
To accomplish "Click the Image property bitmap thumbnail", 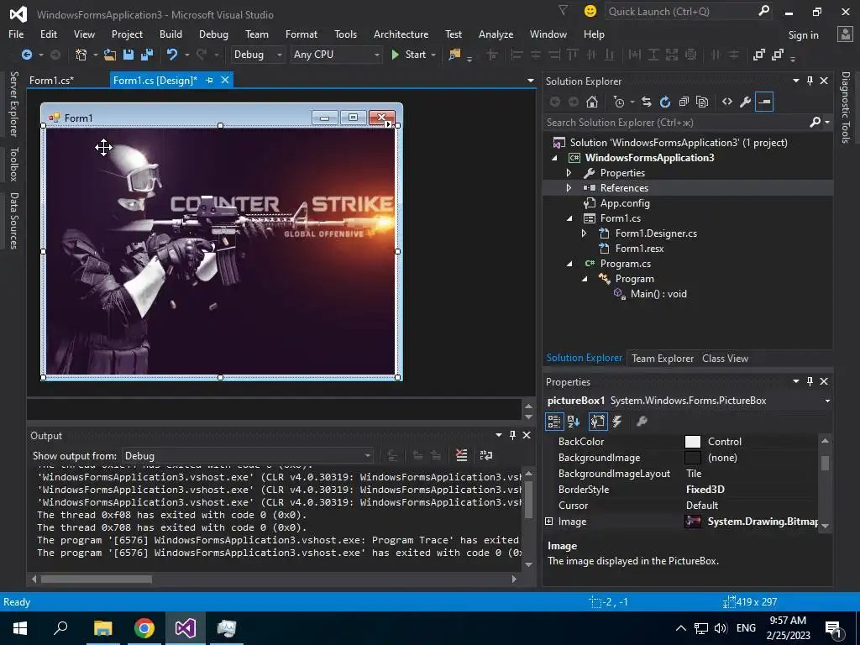I will [693, 521].
